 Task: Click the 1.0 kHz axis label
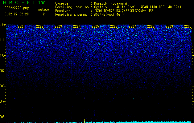click(x=2, y=56)
